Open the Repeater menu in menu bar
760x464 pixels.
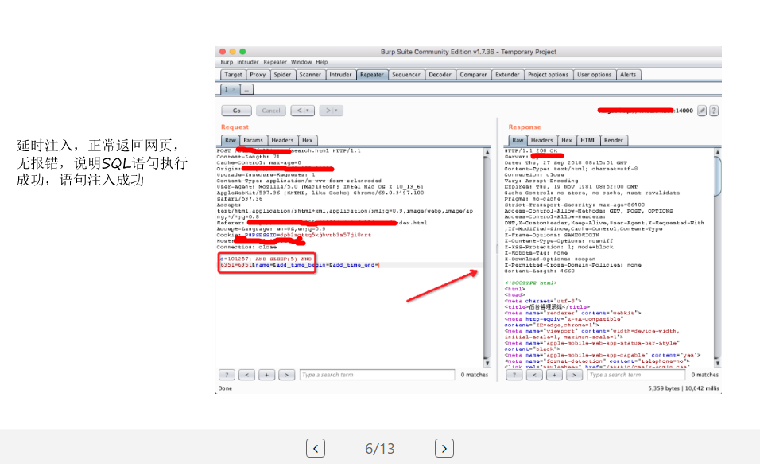pyautogui.click(x=275, y=62)
